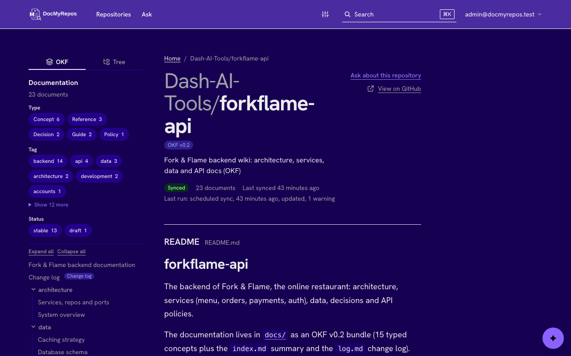Click Collapse all in the sidebar
Viewport: 571px width, 356px height.
(71, 251)
